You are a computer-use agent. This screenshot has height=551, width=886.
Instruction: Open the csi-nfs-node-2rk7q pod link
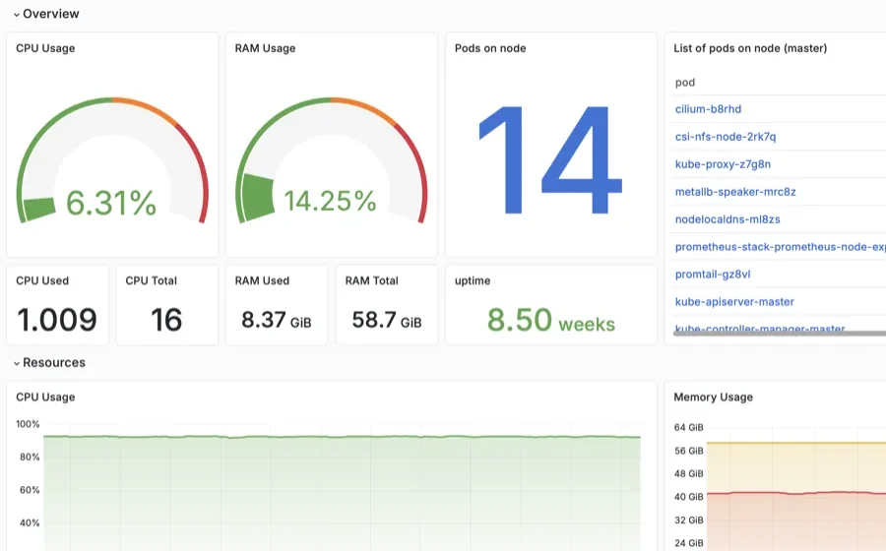(x=726, y=137)
